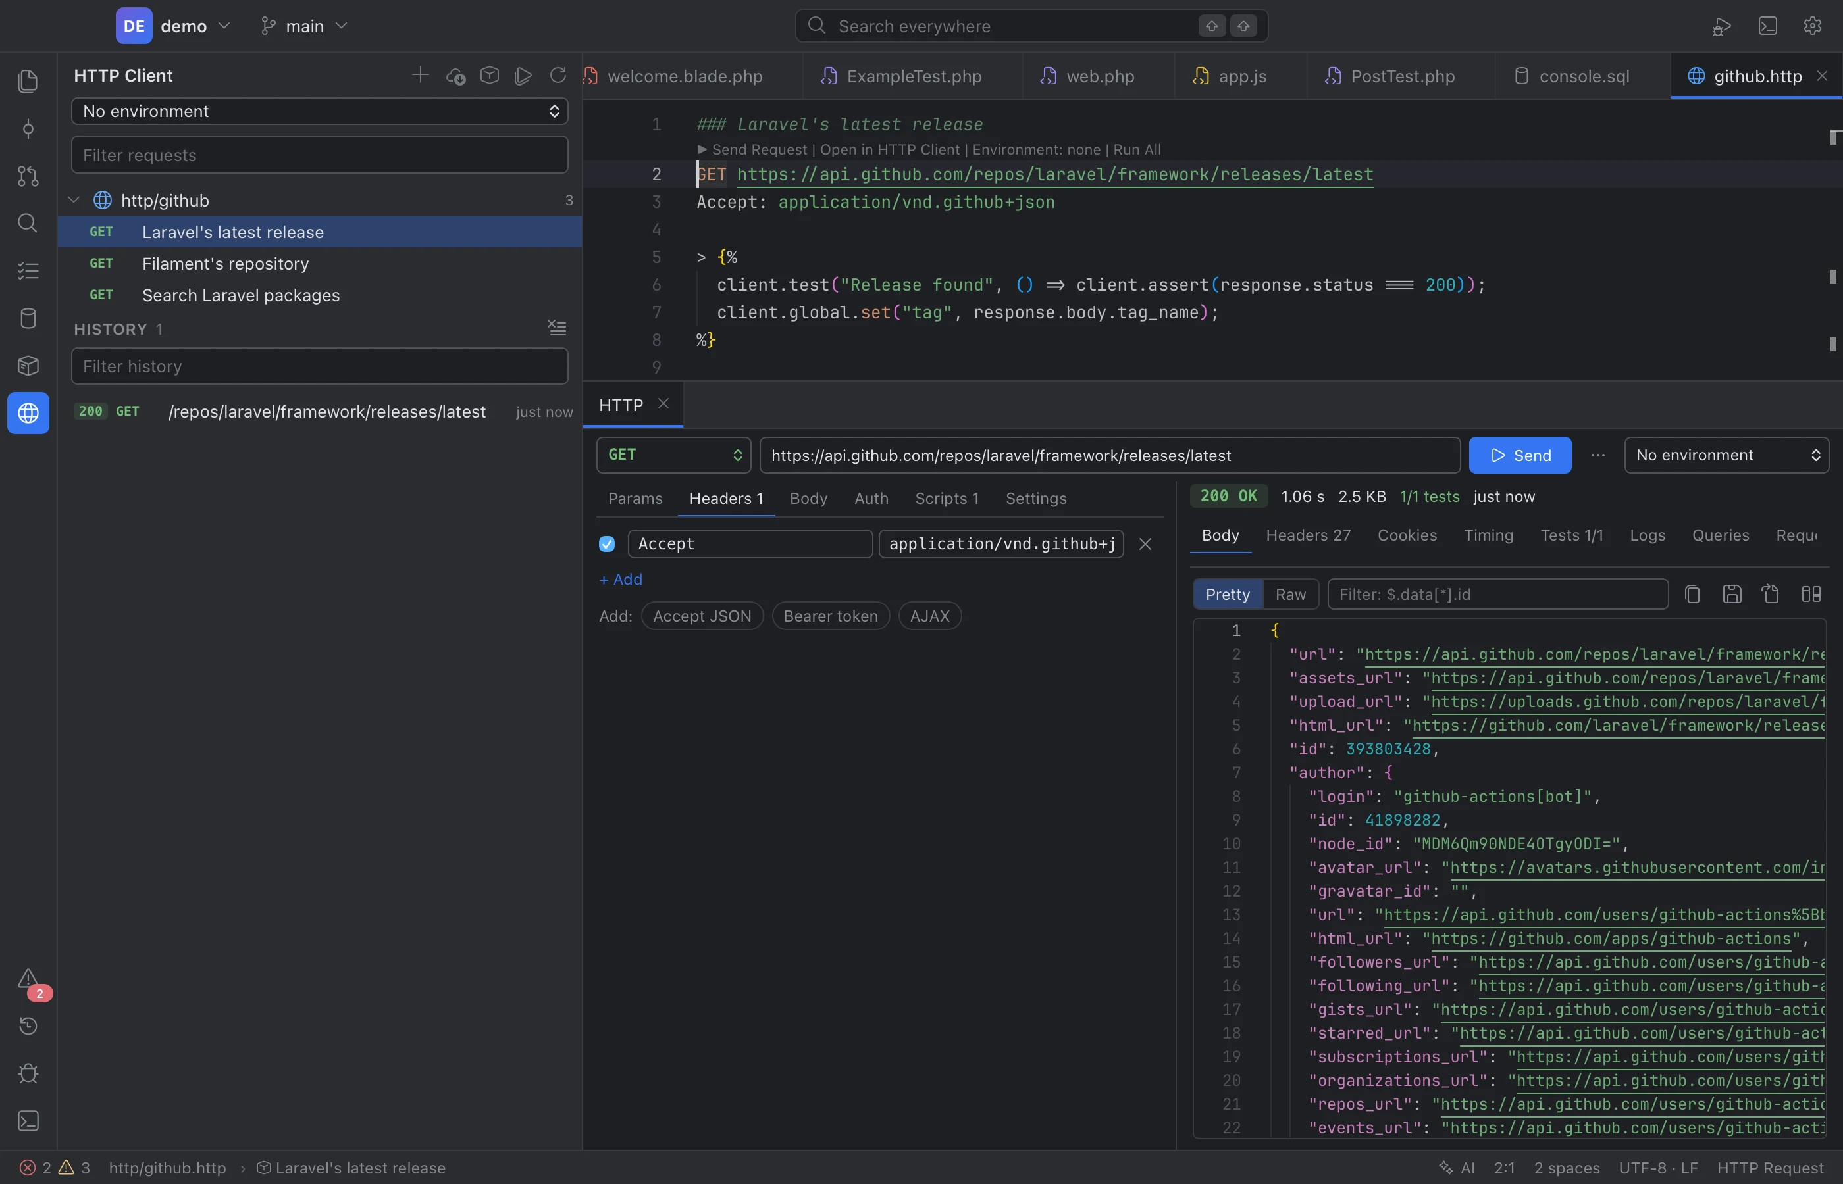1843x1184 pixels.
Task: Open the Terminal icon in left sidebar
Action: click(28, 1121)
